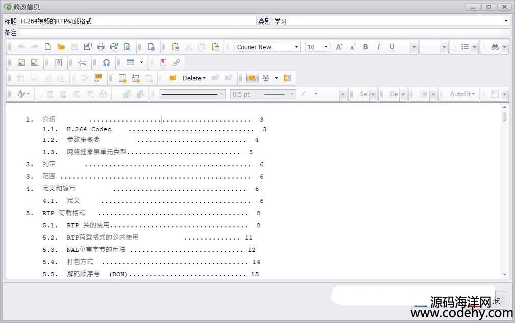The width and height of the screenshot is (515, 323).
Task: Click the New document icon
Action: click(47, 47)
